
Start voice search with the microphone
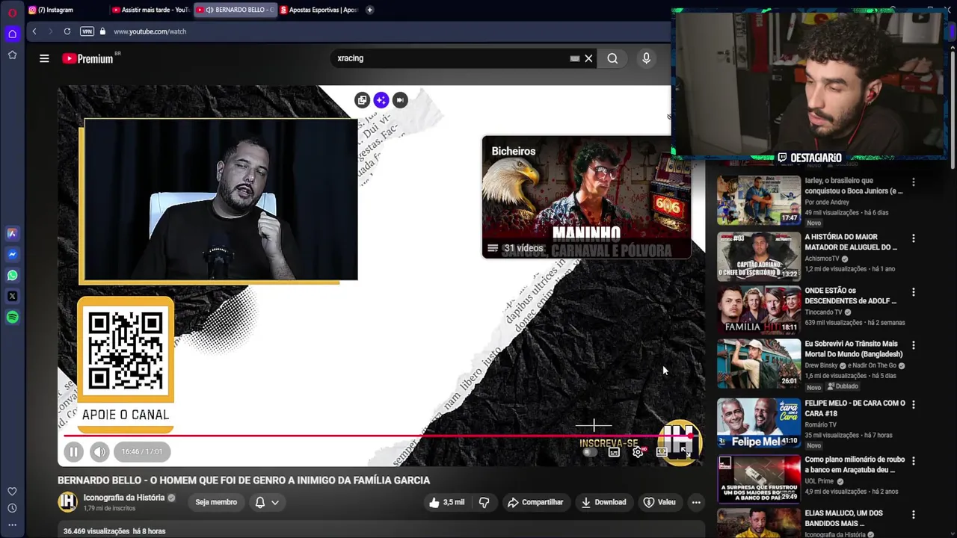pos(647,58)
